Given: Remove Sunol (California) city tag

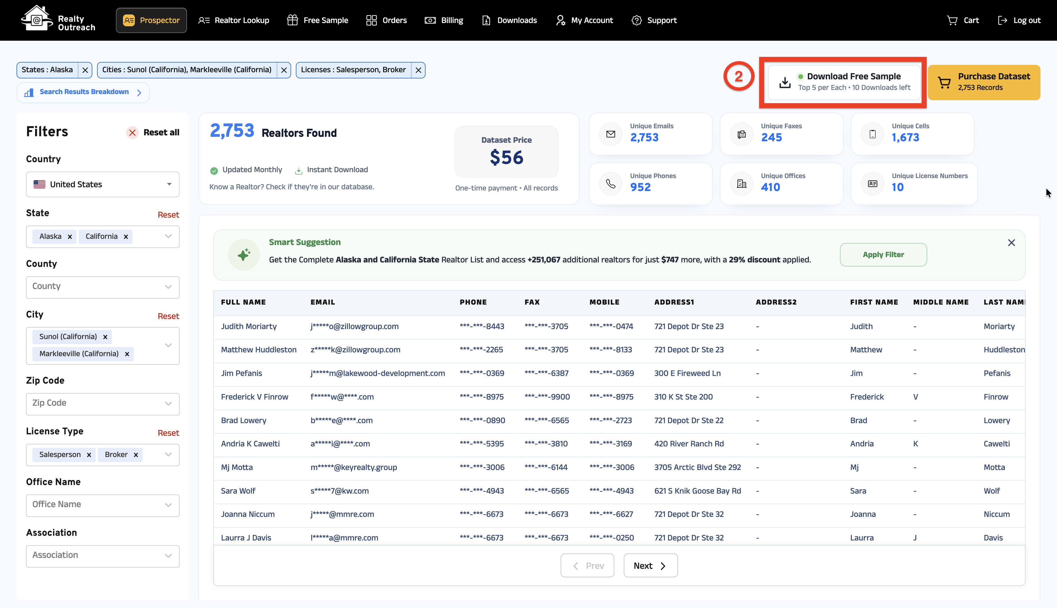Looking at the screenshot, I should (105, 337).
